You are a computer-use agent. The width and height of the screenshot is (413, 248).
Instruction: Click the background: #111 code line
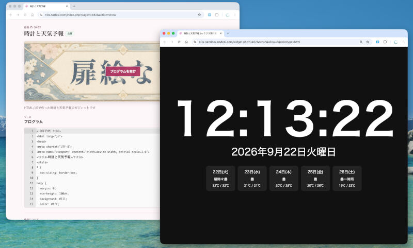point(53,199)
